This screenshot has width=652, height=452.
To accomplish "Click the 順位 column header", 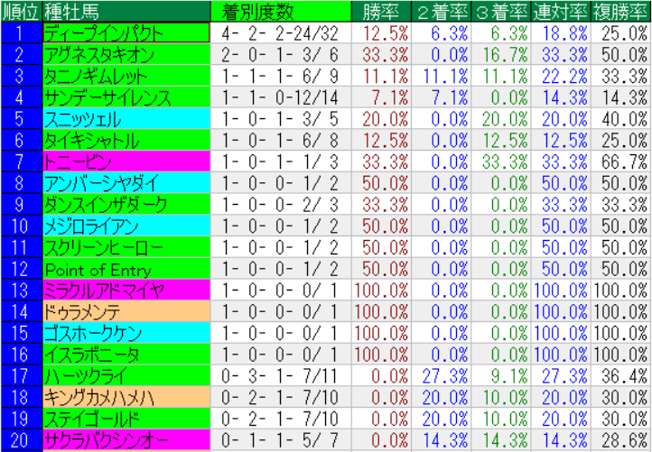I will click(21, 11).
